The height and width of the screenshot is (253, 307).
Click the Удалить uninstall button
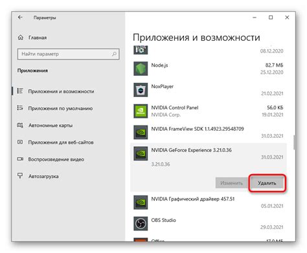coord(267,183)
